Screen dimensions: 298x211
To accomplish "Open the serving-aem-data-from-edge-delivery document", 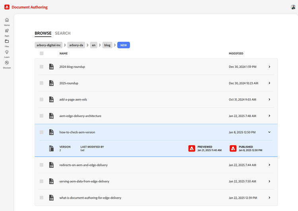I will point(84,181).
